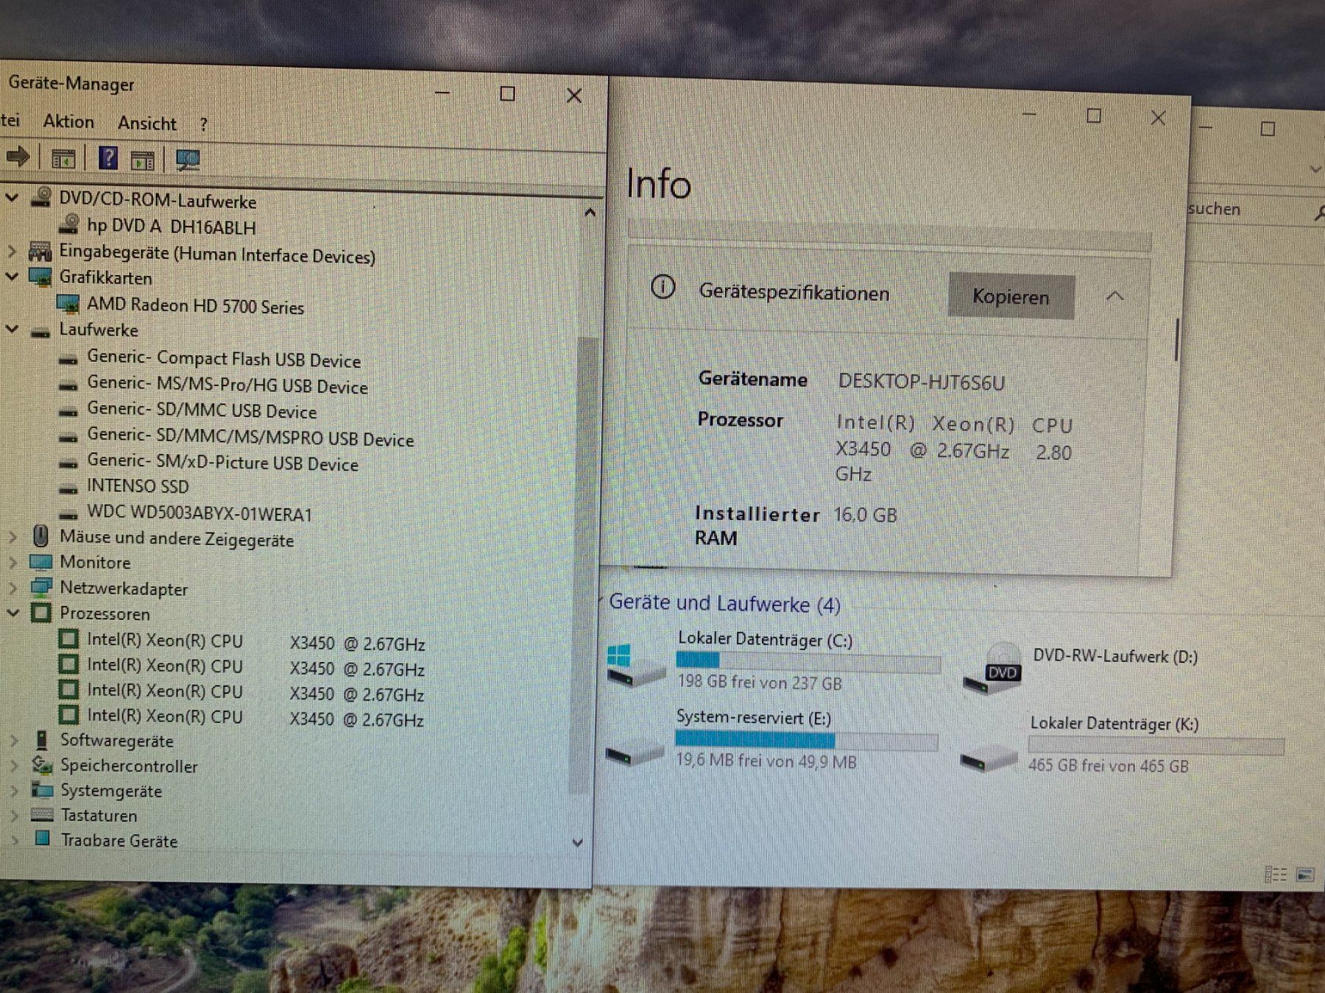
Task: Click the Tragbare Geräte category icon
Action: (43, 839)
